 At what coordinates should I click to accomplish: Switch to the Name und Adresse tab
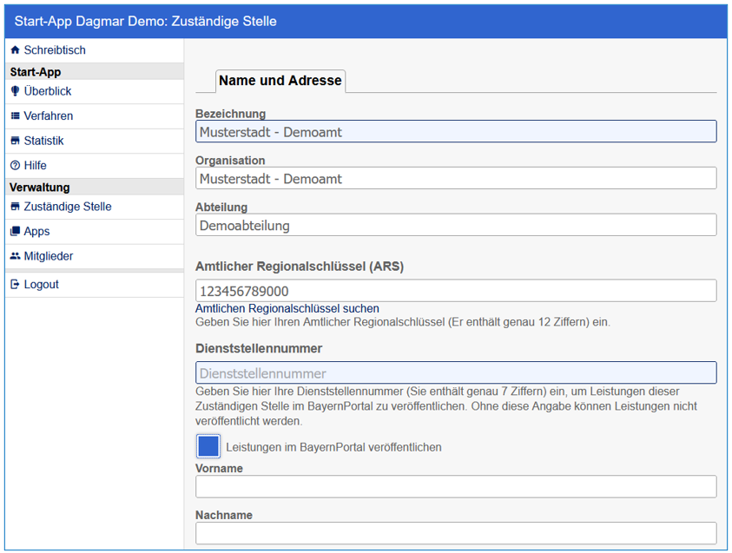point(280,81)
